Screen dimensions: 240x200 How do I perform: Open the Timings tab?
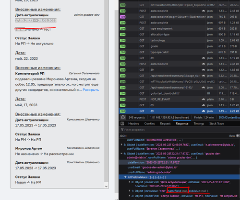[x=199, y=123]
